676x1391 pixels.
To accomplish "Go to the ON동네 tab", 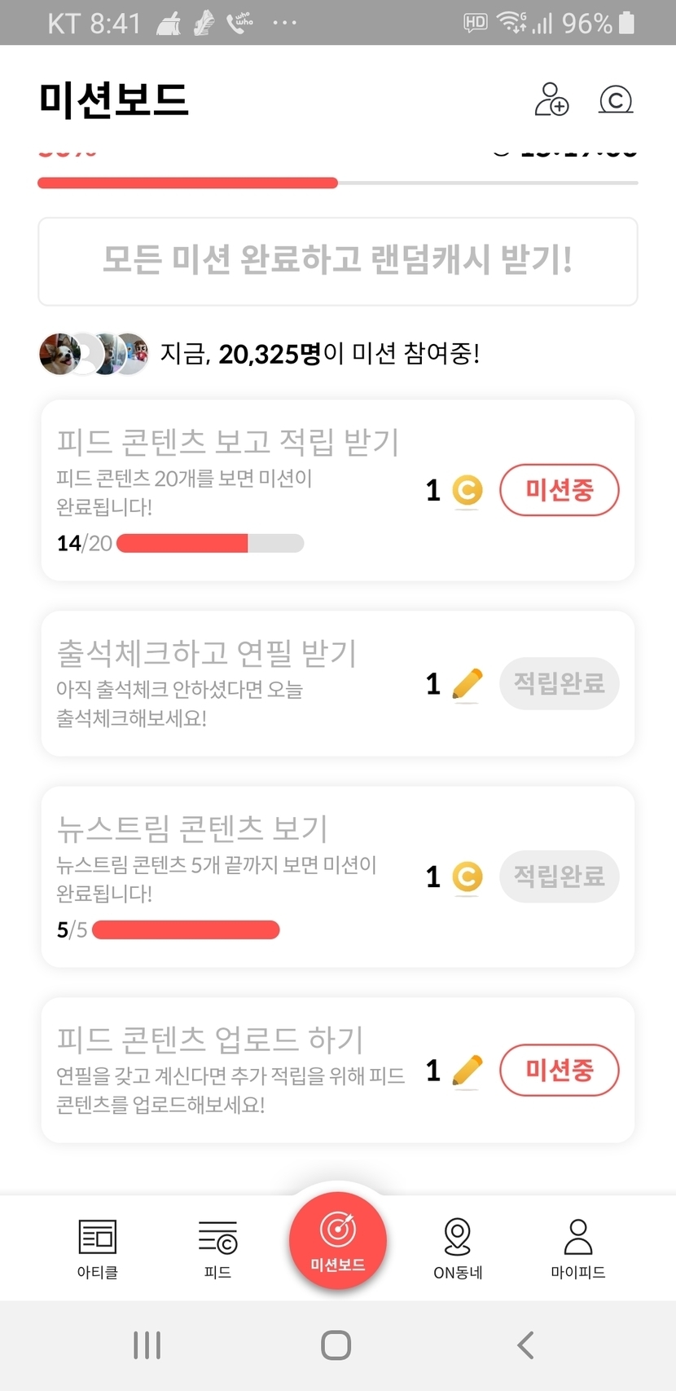I will click(x=458, y=1247).
